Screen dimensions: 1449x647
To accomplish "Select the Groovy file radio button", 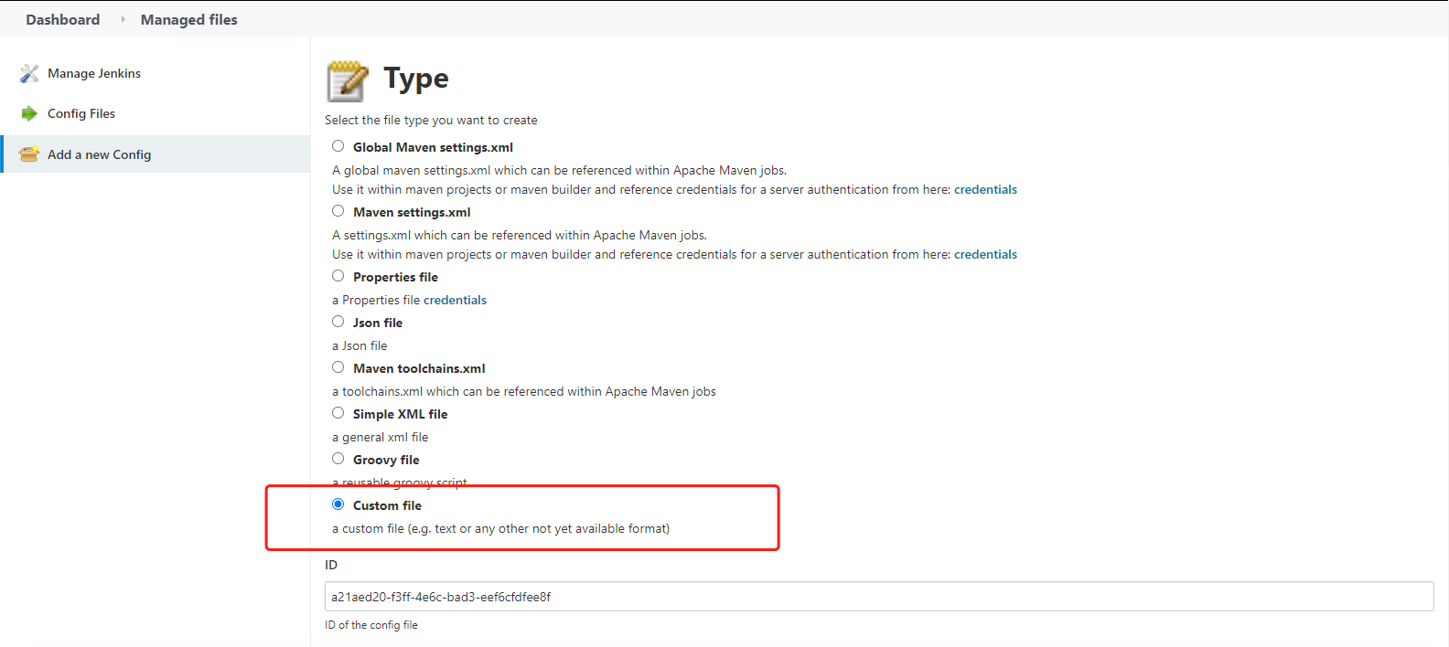I will [338, 459].
